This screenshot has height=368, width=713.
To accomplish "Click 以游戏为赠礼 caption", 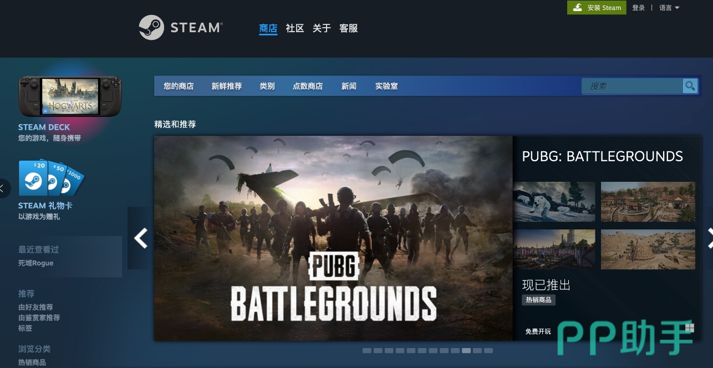I will (39, 217).
